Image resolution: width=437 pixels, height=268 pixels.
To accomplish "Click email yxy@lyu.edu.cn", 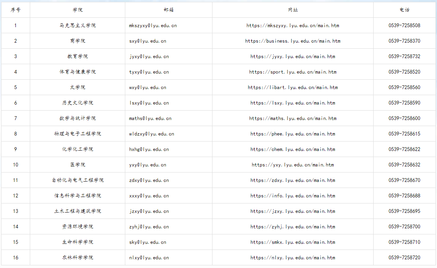I will pyautogui.click(x=148, y=165).
